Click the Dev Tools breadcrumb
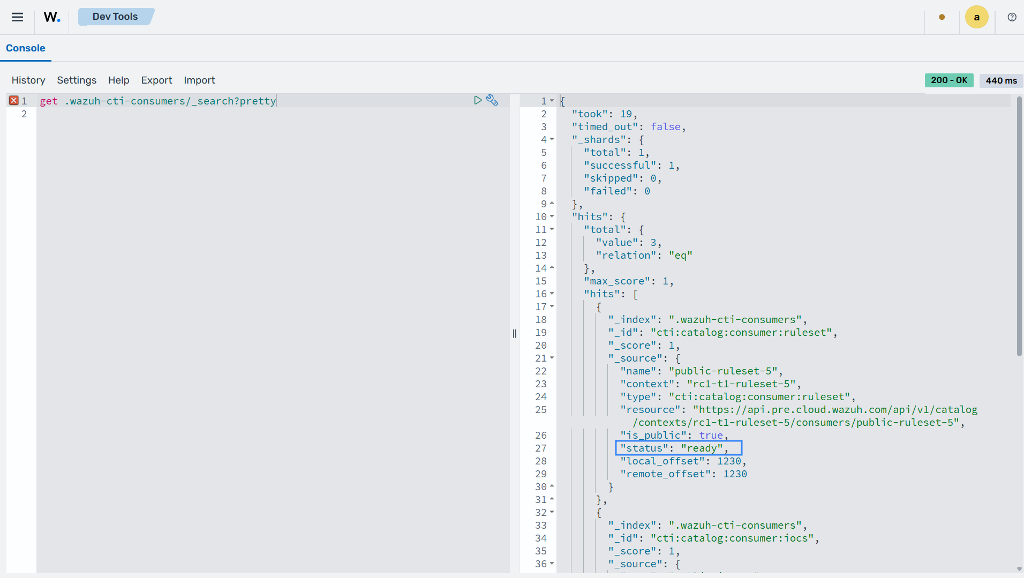 [x=115, y=17]
